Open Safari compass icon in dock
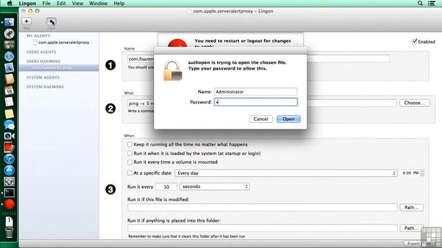The image size is (442, 248). tap(9, 56)
